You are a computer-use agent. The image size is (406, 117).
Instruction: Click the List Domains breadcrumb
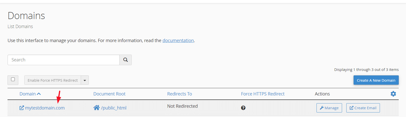click(x=20, y=26)
